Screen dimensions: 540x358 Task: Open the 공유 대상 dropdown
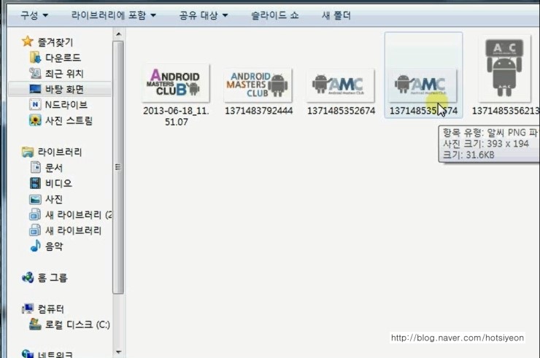pos(204,15)
